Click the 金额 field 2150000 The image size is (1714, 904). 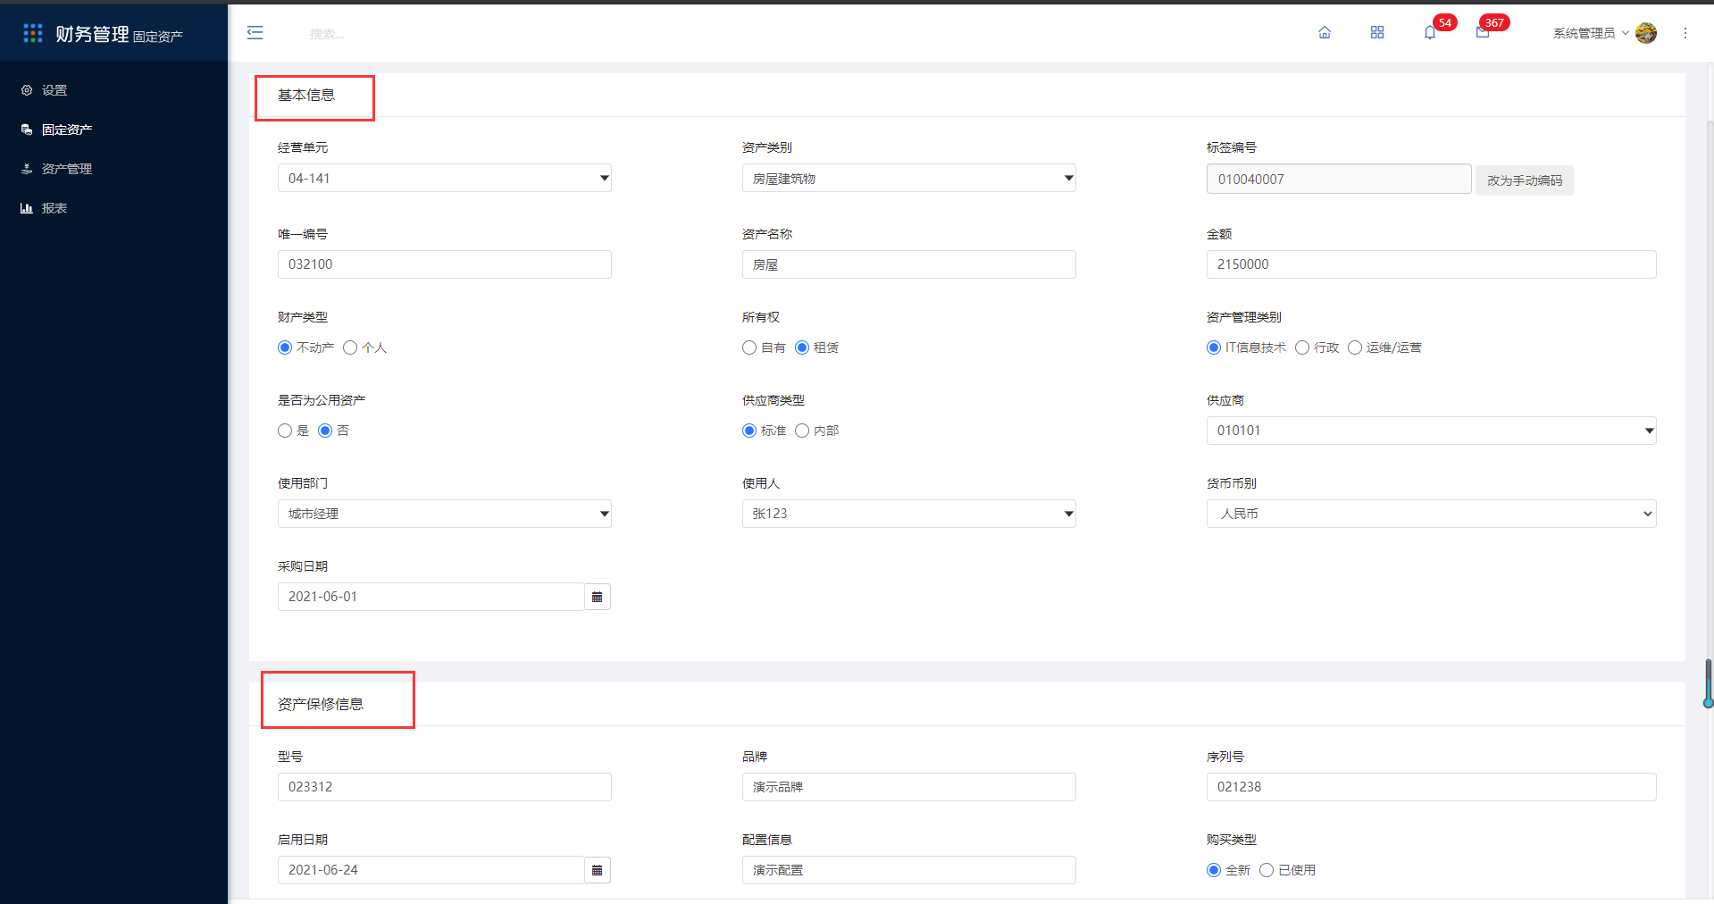pos(1432,264)
